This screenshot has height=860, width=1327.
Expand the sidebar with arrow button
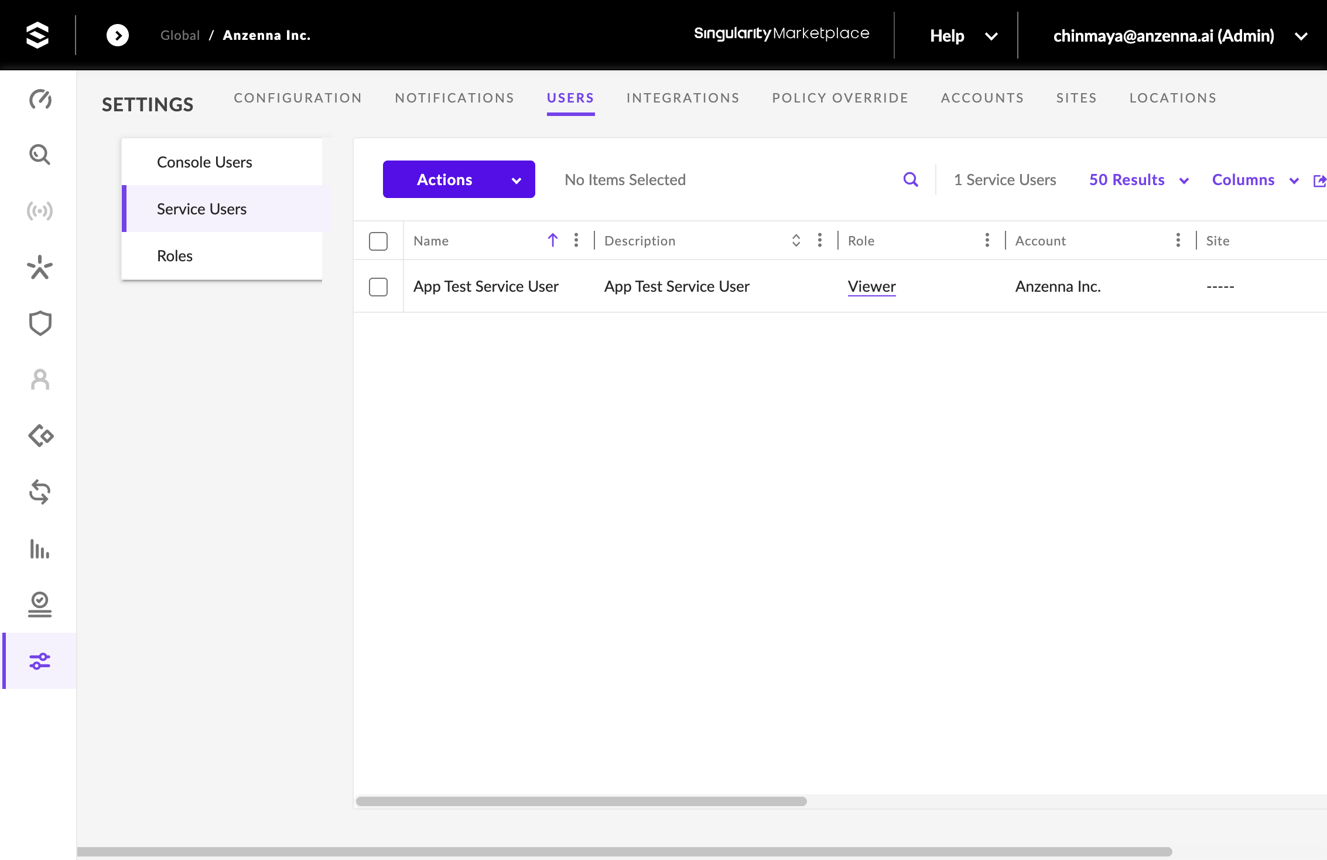point(118,35)
